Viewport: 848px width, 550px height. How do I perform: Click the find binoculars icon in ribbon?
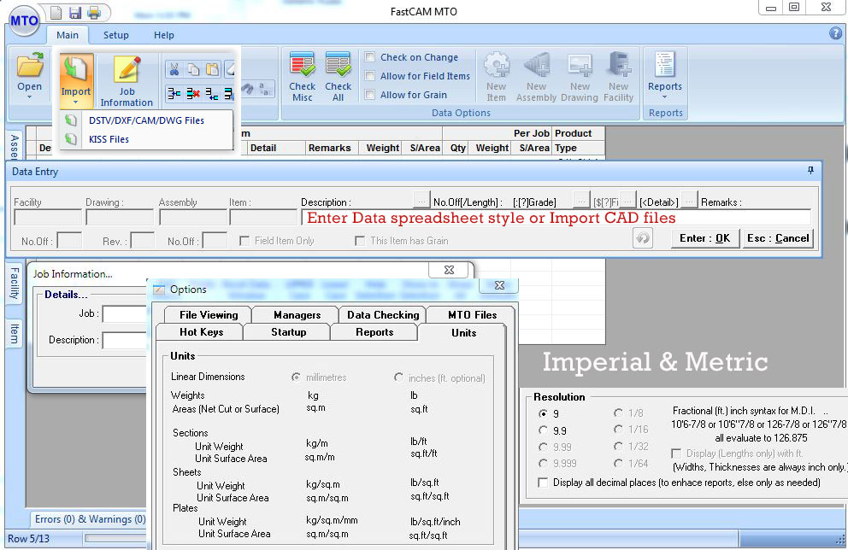[247, 89]
